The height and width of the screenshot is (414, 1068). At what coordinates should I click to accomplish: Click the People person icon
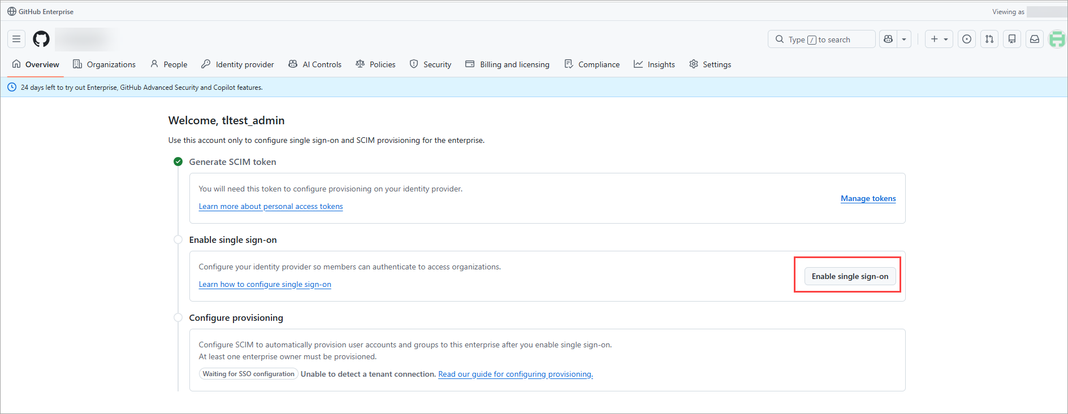tap(154, 64)
